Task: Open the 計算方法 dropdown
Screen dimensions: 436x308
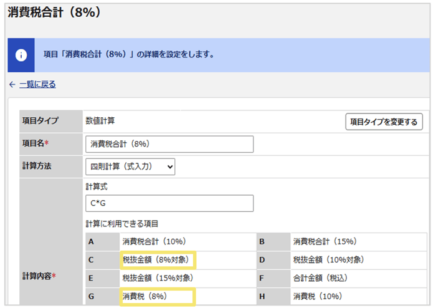Action: click(130, 166)
